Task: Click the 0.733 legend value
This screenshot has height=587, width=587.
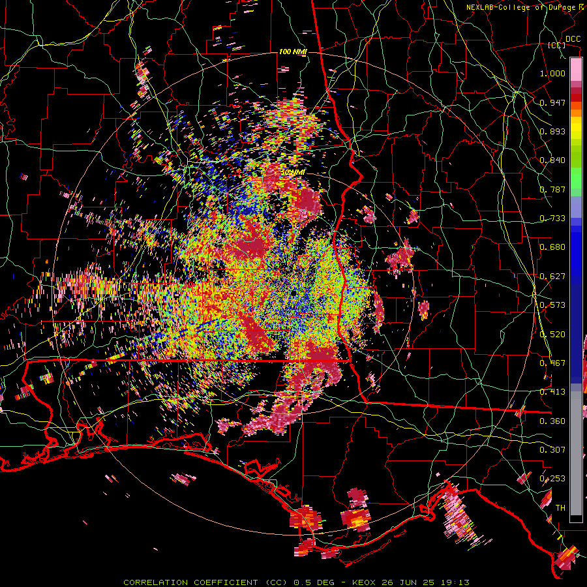Action: click(552, 218)
